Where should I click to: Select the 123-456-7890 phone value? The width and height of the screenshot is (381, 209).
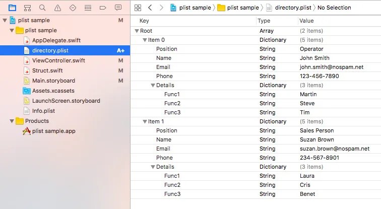320,76
